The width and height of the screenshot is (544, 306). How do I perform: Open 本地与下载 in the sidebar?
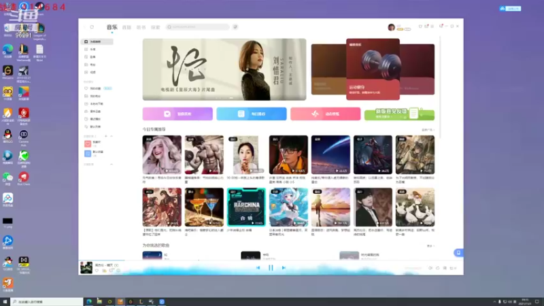pyautogui.click(x=97, y=104)
